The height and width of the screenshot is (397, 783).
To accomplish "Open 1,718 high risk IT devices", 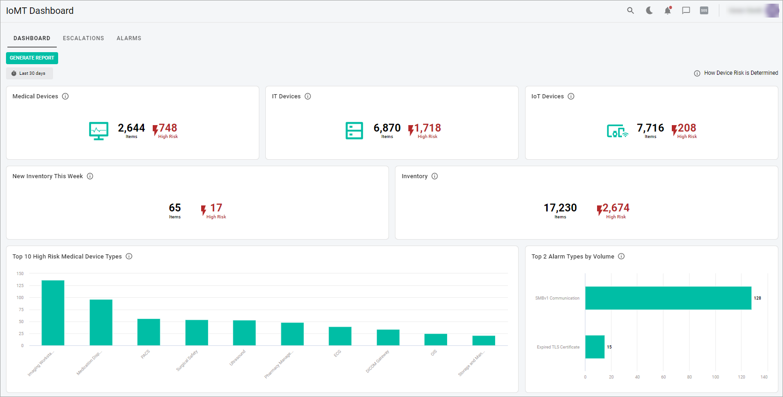I will [424, 131].
